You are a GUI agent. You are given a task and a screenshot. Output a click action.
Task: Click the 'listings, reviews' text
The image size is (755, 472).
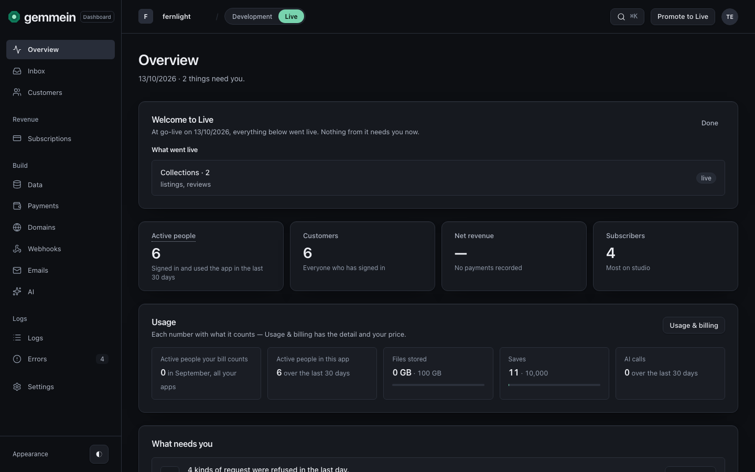point(186,185)
